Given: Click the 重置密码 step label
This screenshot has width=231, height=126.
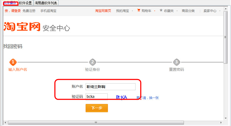Looking at the screenshot, I should [x=177, y=69].
